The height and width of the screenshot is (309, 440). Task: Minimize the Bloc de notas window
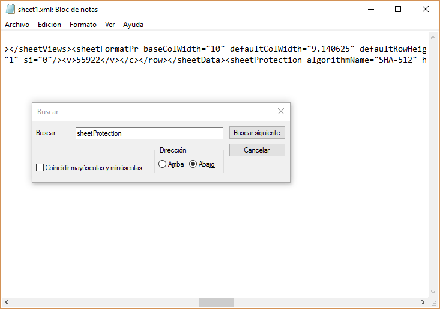pos(370,10)
